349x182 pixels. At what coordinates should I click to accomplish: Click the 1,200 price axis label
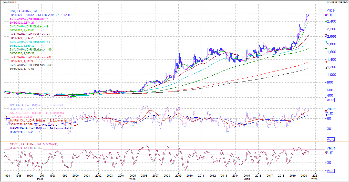332,67
